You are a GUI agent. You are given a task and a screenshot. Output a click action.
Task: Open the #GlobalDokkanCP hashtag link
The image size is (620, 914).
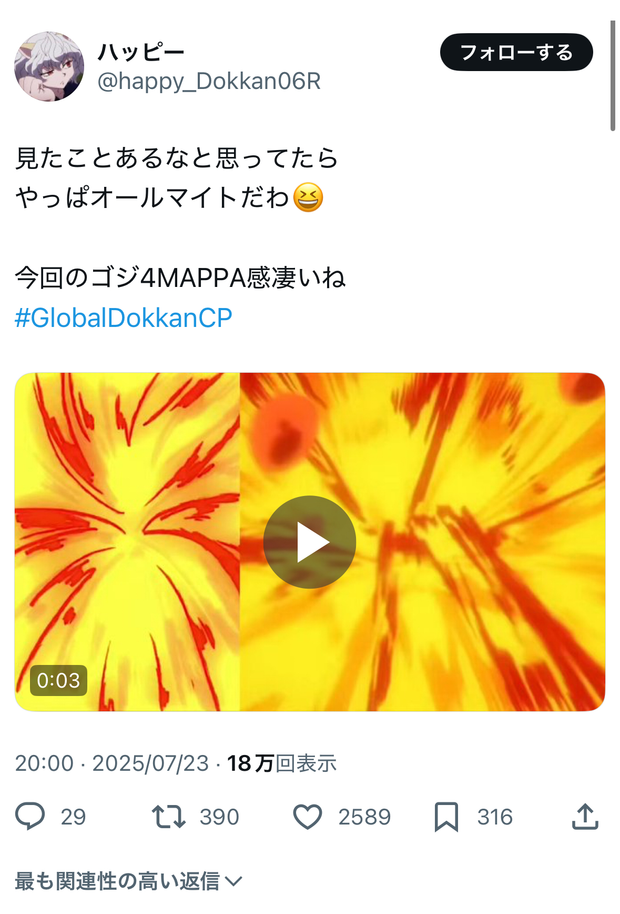(x=124, y=317)
